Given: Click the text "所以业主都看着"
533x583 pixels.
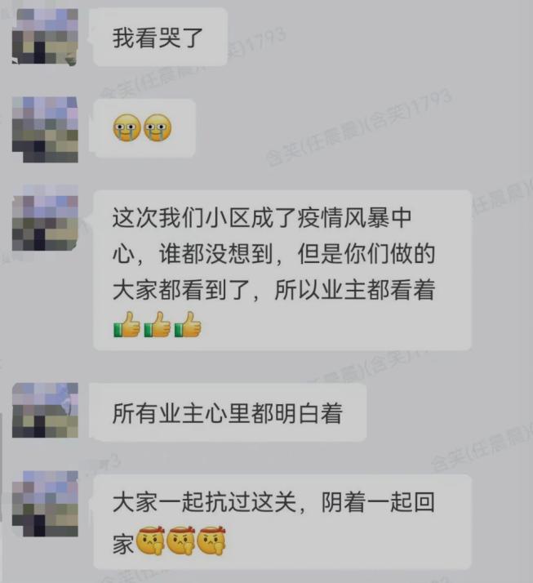Looking at the screenshot, I should click(355, 290).
